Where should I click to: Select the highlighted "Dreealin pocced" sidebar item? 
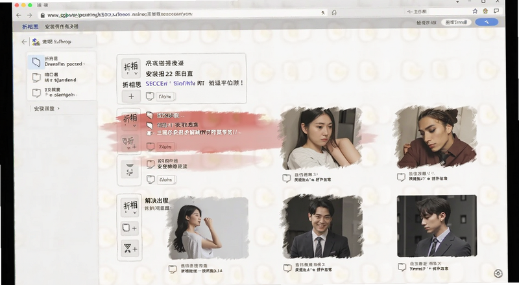coord(61,62)
